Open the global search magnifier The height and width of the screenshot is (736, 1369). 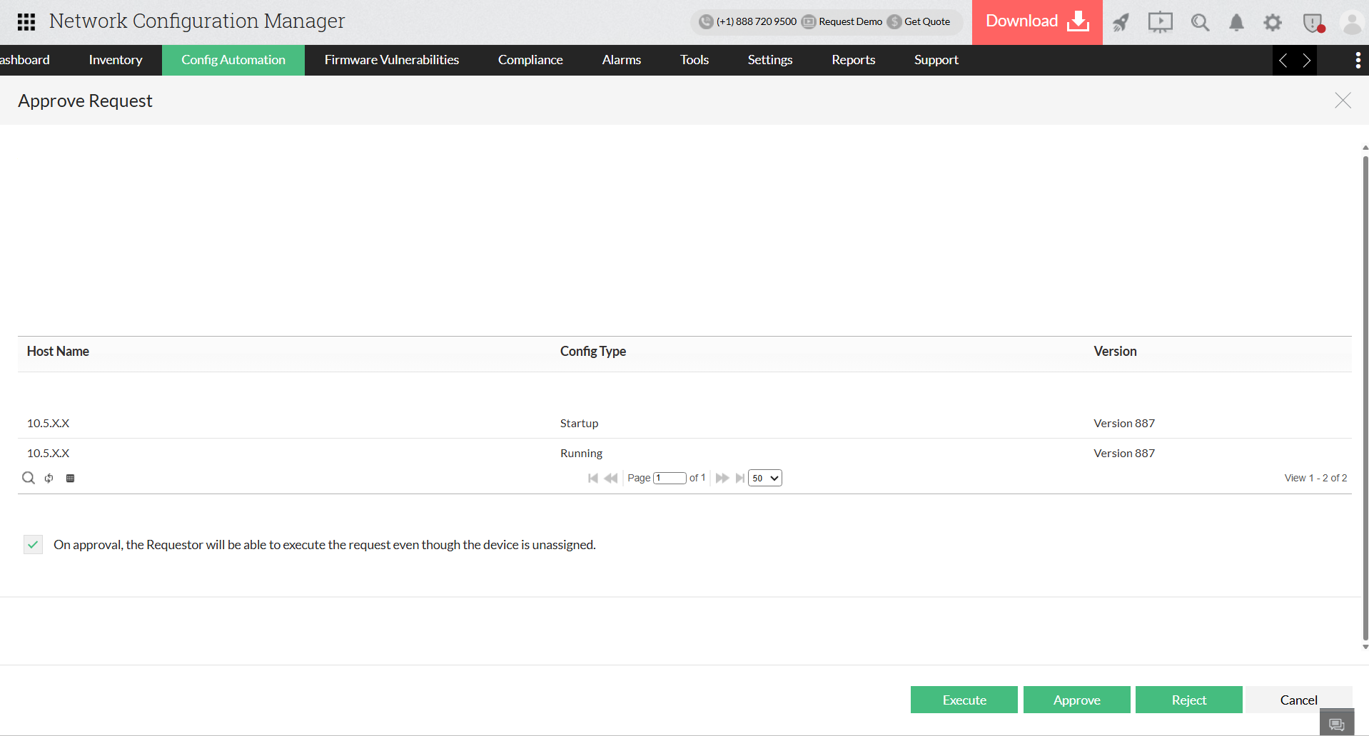click(x=1199, y=22)
